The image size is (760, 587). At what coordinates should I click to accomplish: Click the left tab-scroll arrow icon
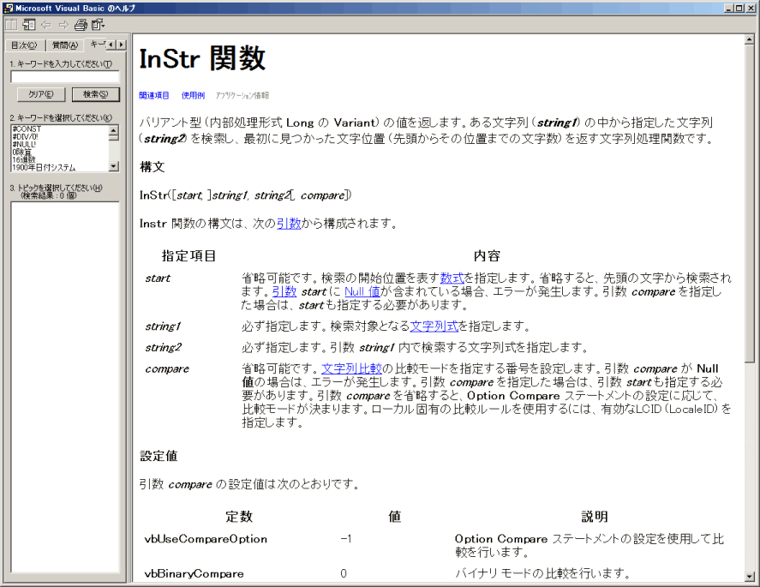111,45
